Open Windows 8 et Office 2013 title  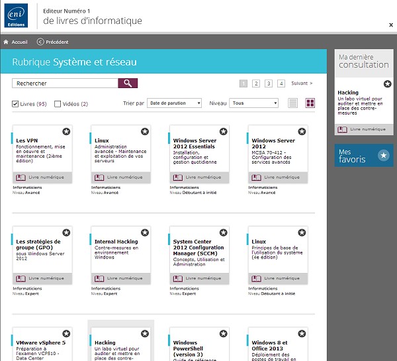tap(269, 346)
